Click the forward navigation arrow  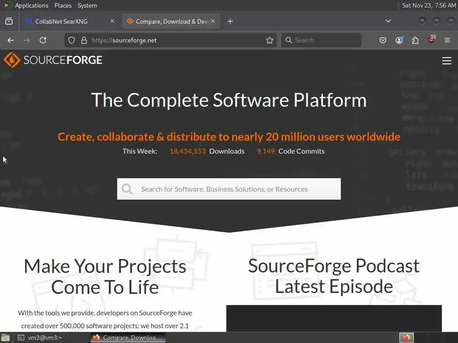coord(27,40)
